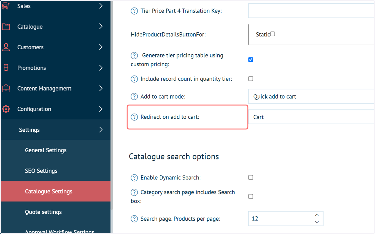Open the Catalogue menu item

tap(56, 27)
